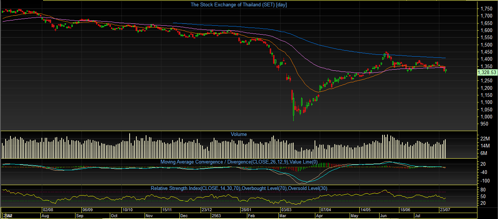
Task: Click the Aug month label
Action: coord(45,216)
